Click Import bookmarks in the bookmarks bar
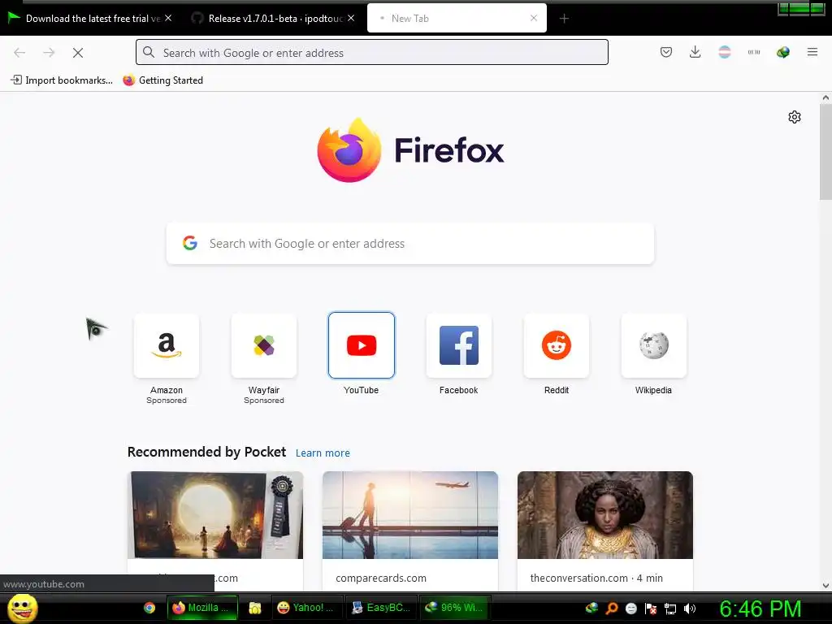This screenshot has height=624, width=832. [62, 80]
